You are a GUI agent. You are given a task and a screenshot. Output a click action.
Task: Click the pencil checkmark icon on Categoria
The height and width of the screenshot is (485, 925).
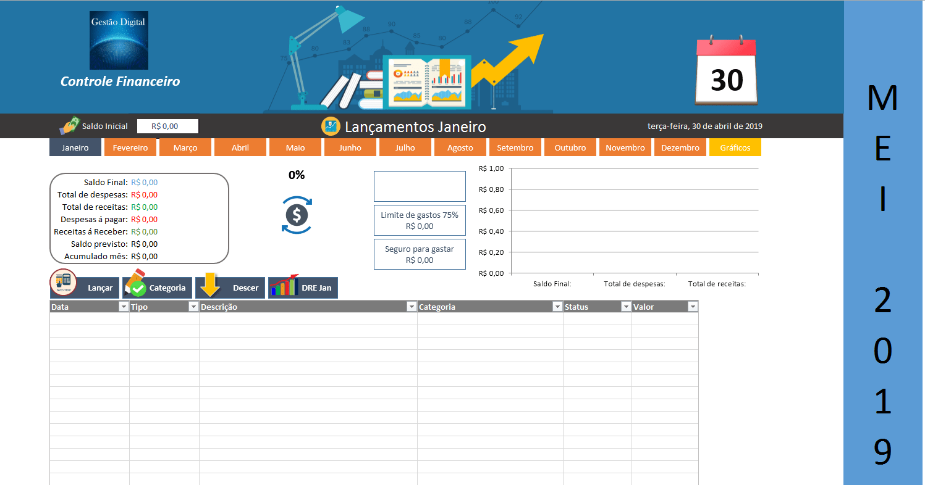click(x=135, y=284)
